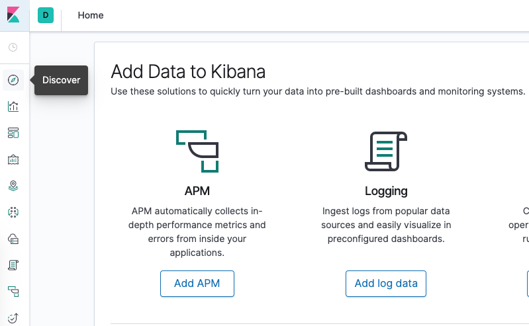The height and width of the screenshot is (326, 529).
Task: Open APM icon in sidebar
Action: click(13, 292)
